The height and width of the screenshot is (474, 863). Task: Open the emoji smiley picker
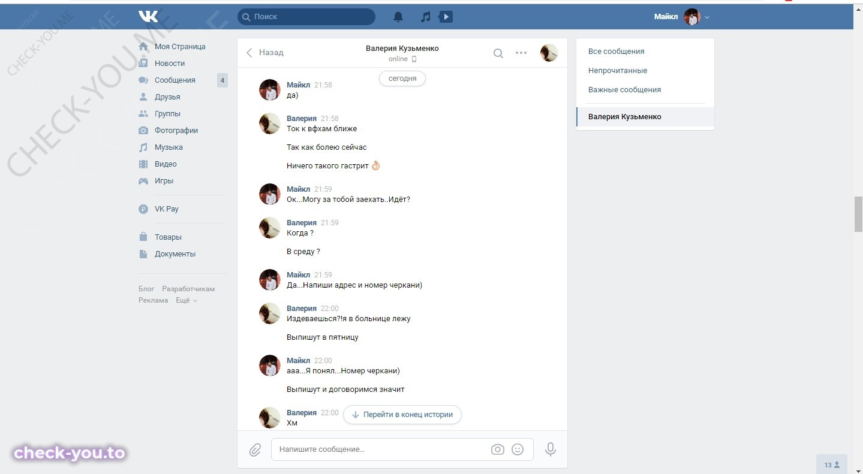point(518,449)
